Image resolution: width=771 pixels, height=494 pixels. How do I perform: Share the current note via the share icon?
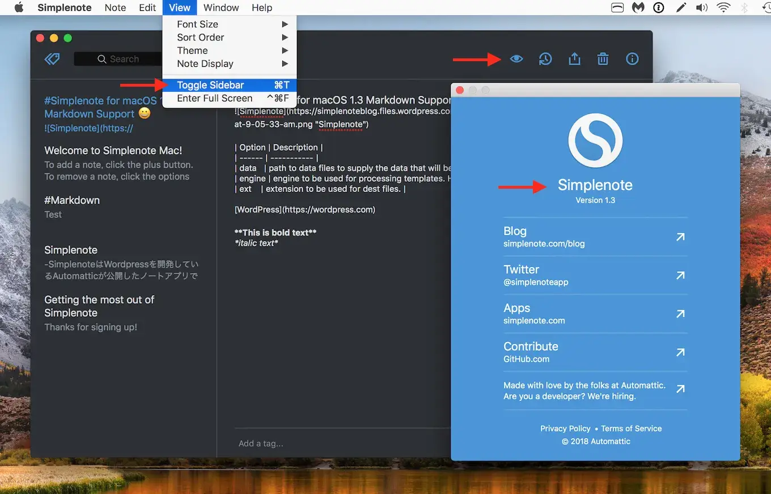[574, 58]
